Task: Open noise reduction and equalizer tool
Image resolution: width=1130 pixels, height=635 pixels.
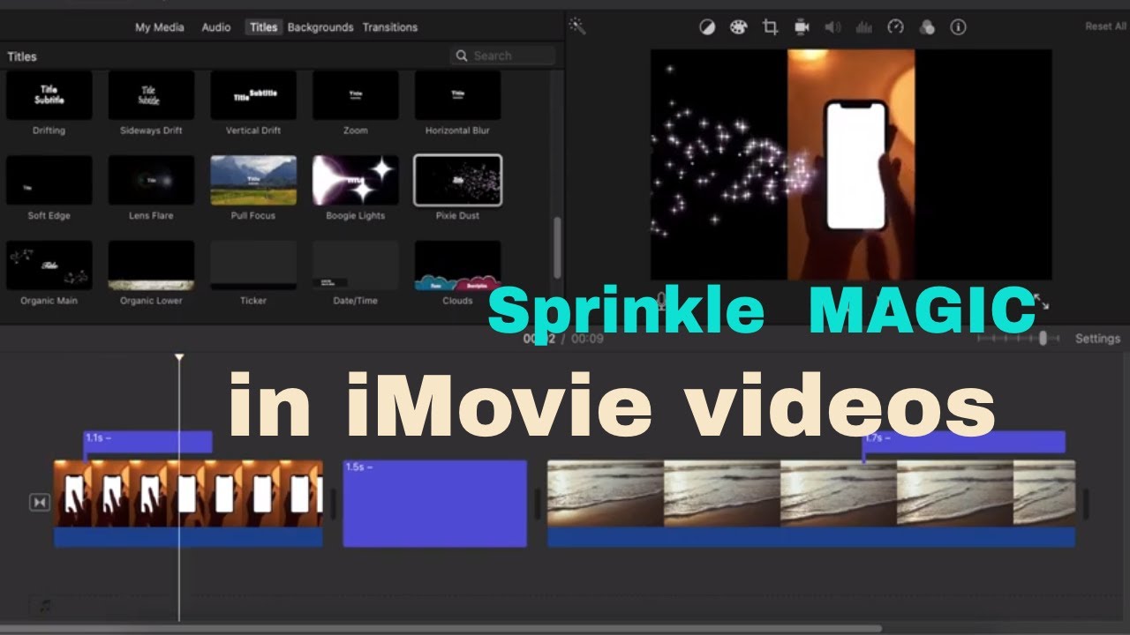Action: coord(864,27)
